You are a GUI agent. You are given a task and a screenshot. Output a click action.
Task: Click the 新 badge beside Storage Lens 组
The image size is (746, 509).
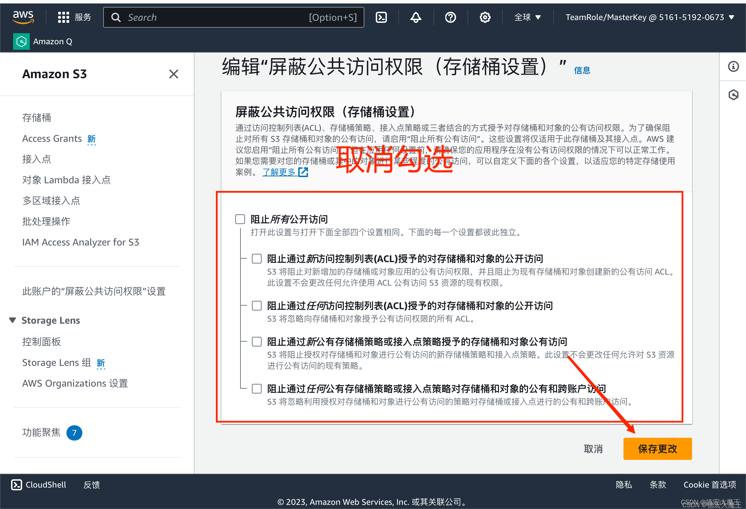pos(101,363)
